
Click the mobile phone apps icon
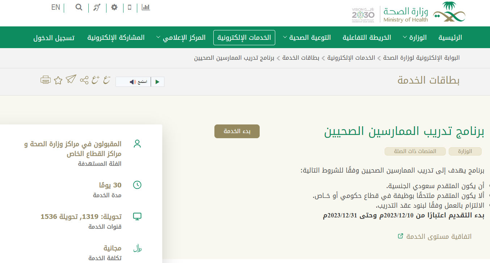point(130,7)
